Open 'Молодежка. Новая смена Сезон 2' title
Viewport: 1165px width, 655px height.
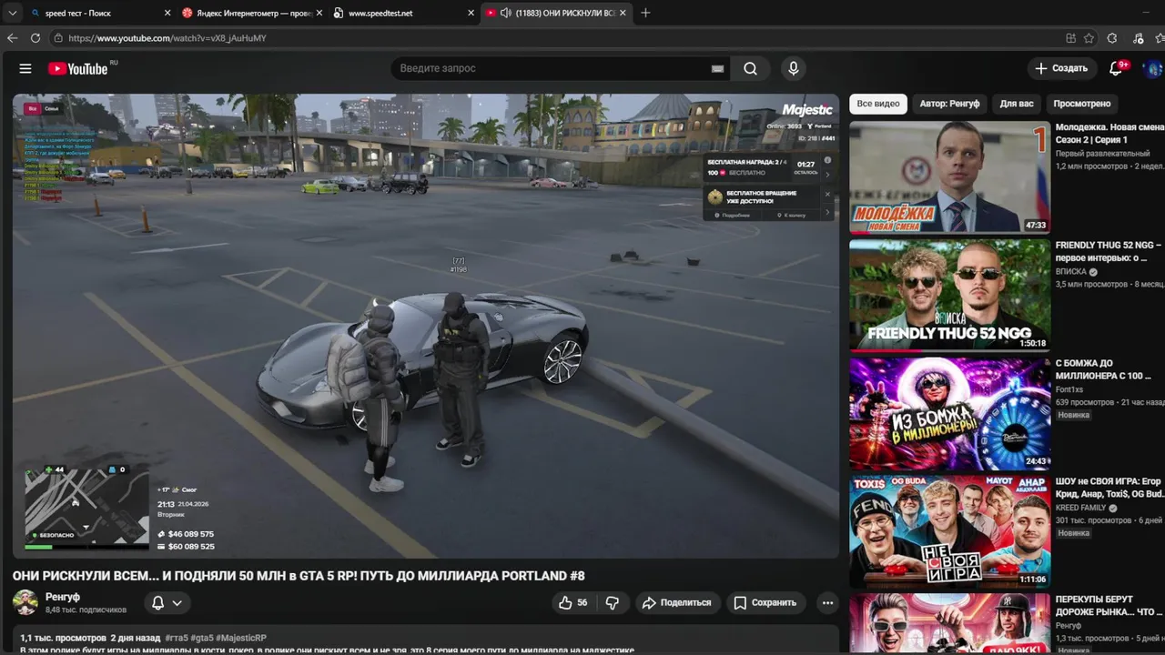click(x=1109, y=134)
